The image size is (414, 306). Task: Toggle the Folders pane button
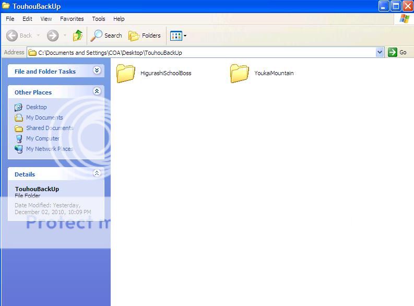(x=145, y=36)
